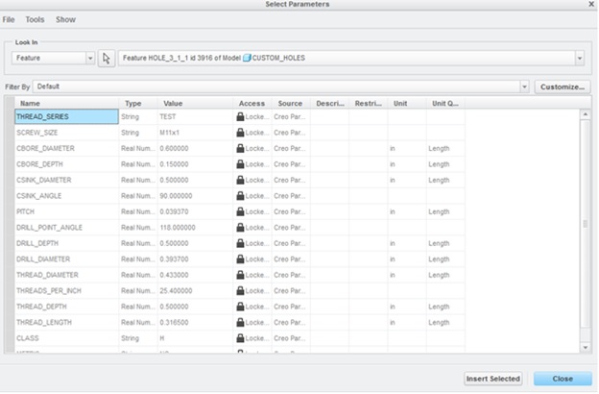
Task: Click the 118.000000 value cell
Action: pyautogui.click(x=195, y=228)
